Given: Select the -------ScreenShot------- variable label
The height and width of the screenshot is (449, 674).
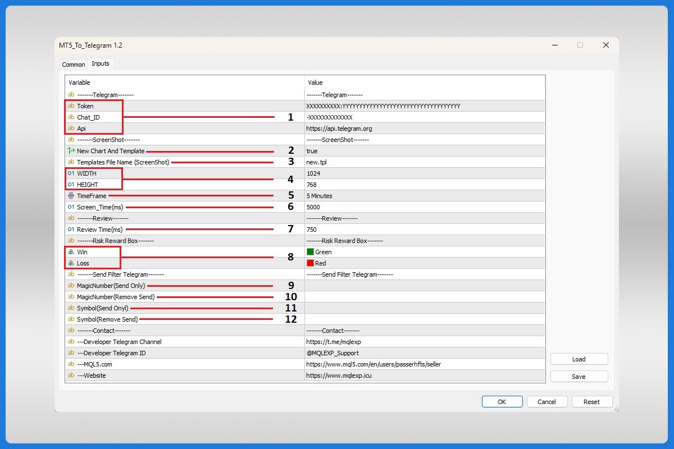Looking at the screenshot, I should click(x=108, y=140).
